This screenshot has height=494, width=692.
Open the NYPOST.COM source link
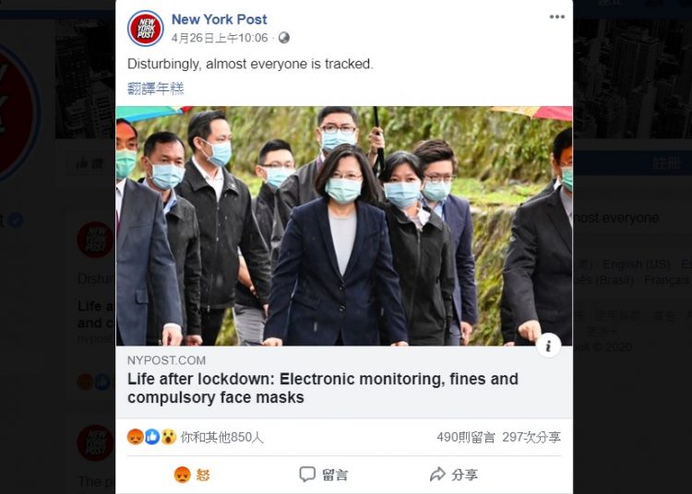tap(166, 360)
